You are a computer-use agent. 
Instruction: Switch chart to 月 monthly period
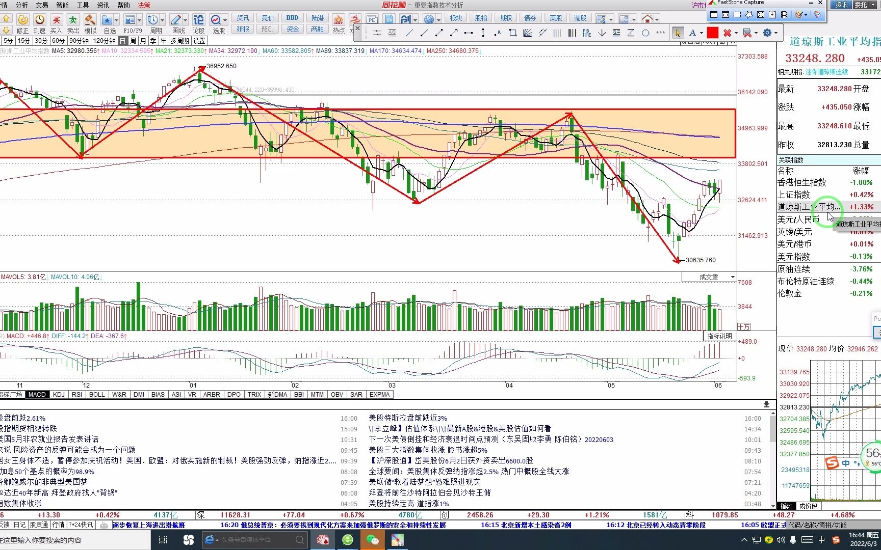pos(143,41)
